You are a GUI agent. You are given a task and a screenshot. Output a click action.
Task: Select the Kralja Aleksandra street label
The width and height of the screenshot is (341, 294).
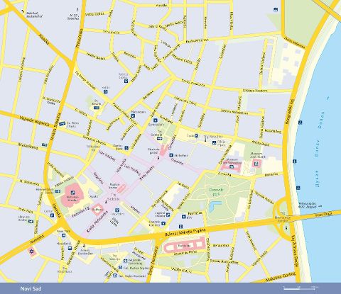click(97, 222)
